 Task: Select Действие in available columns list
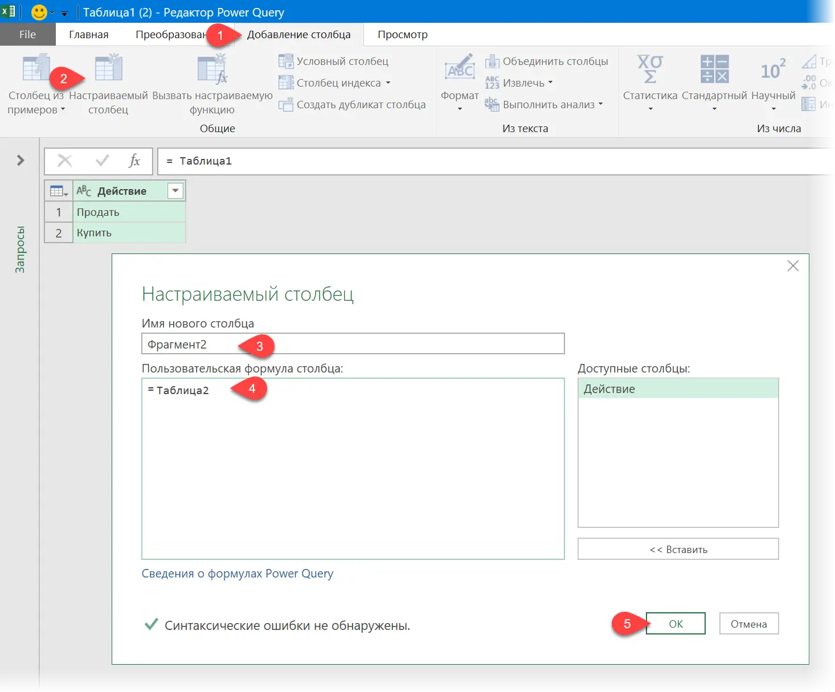(678, 388)
